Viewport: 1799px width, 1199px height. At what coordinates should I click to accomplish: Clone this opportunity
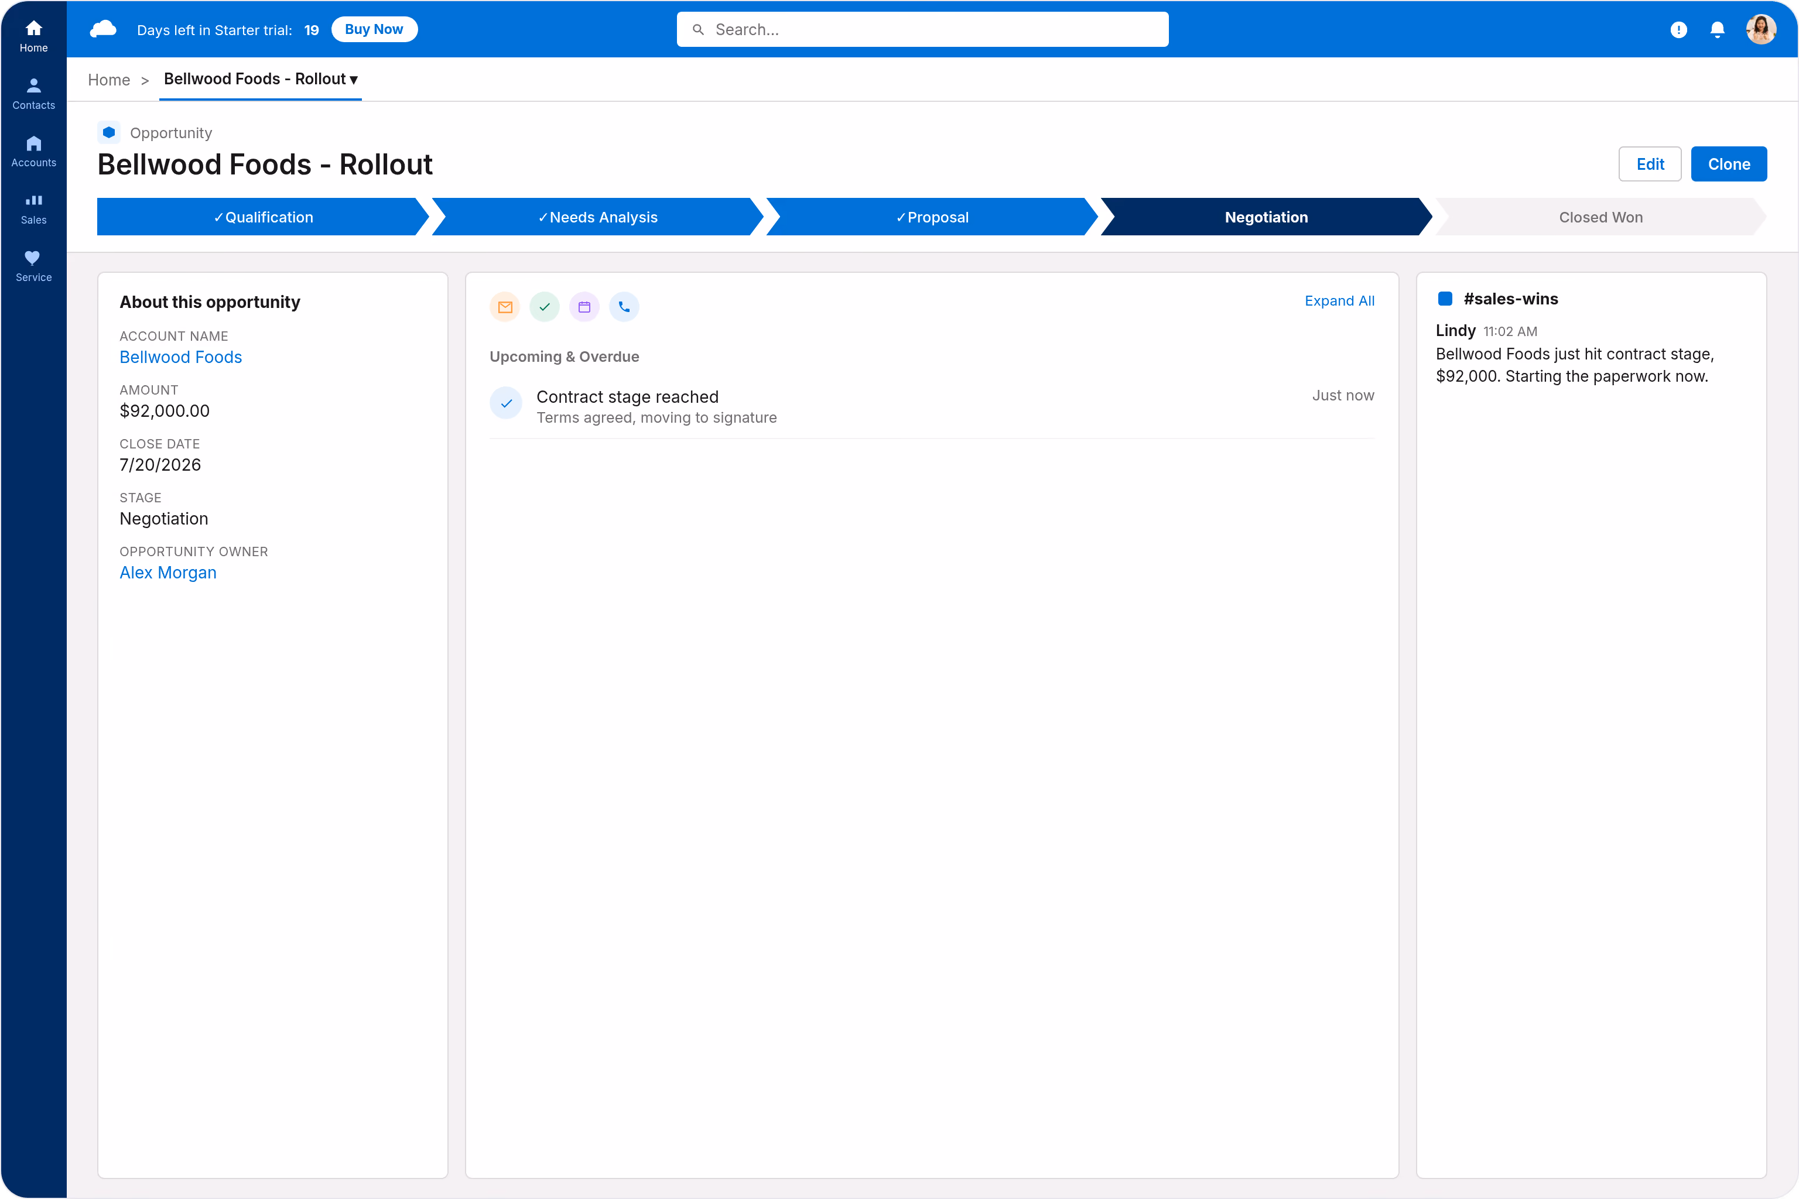1729,164
